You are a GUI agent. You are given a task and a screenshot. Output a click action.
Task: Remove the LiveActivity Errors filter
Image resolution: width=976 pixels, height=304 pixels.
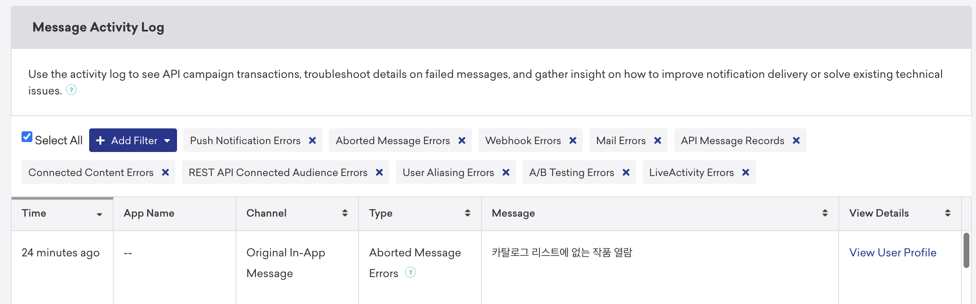[x=745, y=172]
